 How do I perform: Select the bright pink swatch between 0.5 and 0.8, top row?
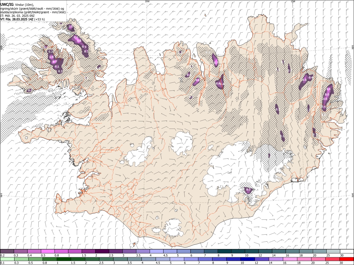48,251
